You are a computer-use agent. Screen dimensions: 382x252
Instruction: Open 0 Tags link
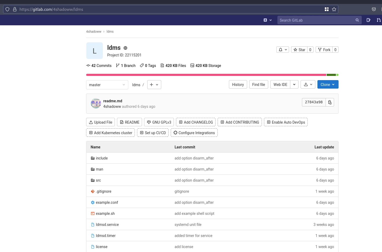pos(148,66)
